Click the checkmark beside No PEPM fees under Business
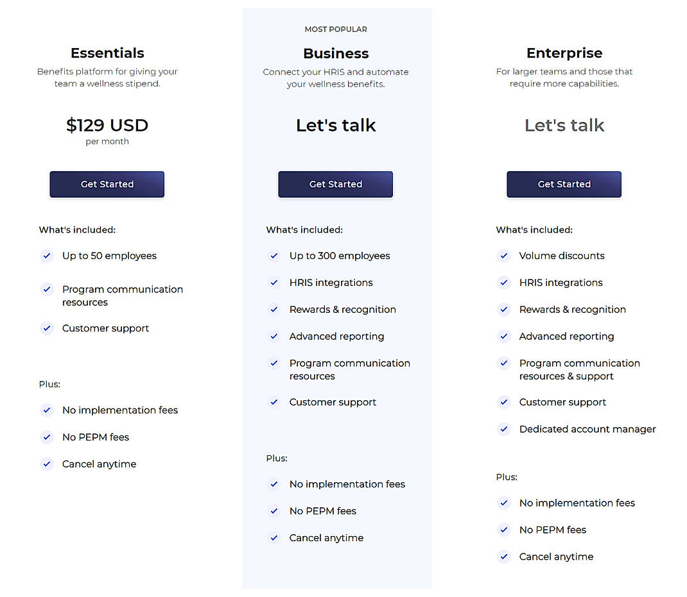This screenshot has width=687, height=597. pyautogui.click(x=274, y=511)
